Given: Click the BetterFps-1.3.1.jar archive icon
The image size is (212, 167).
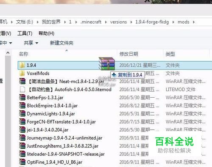Looking at the screenshot, I should pos(22,98).
